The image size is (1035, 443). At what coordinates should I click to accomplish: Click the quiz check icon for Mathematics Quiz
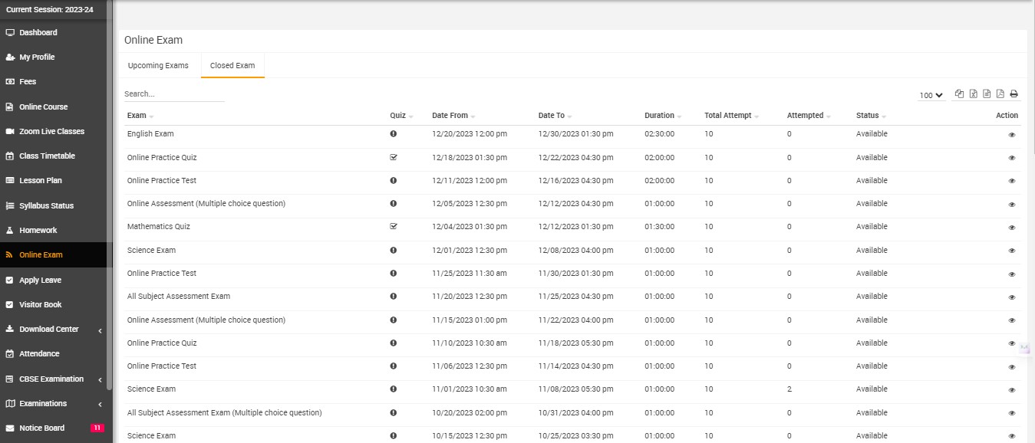(394, 227)
